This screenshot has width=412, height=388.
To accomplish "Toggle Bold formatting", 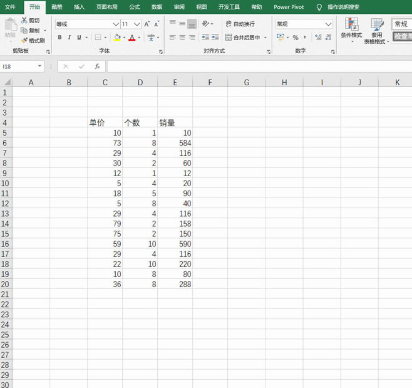I will (x=59, y=38).
